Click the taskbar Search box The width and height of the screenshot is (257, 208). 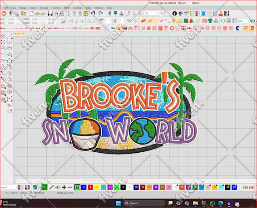coord(144,203)
